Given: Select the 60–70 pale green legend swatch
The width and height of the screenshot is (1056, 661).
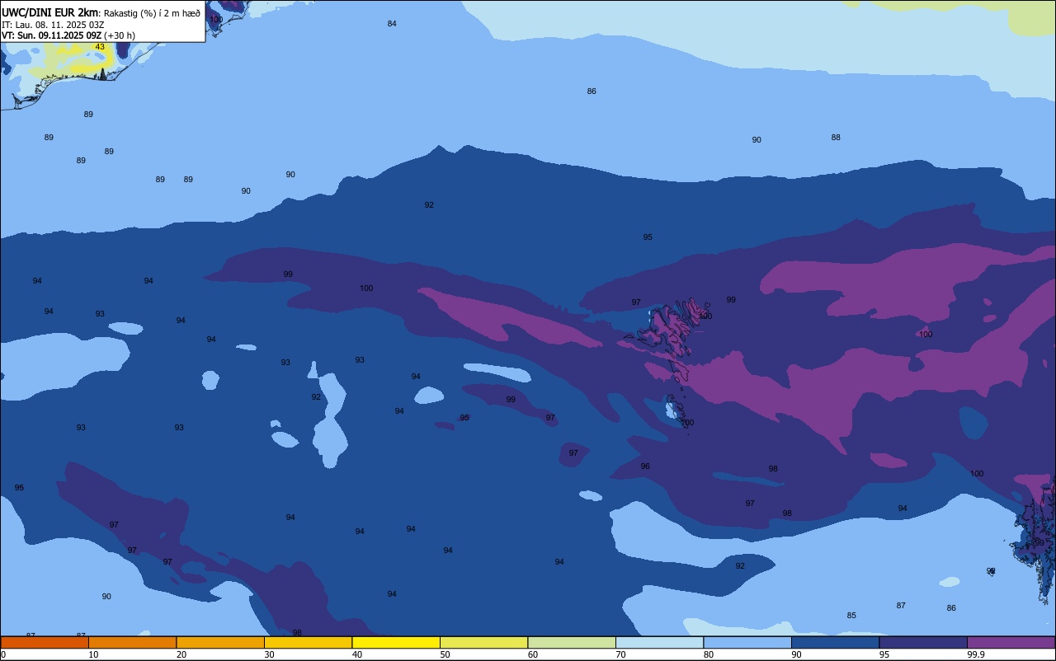Looking at the screenshot, I should point(572,642).
